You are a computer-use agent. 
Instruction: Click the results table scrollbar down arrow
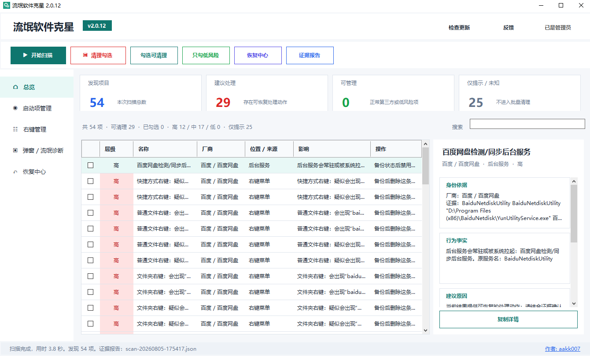(x=425, y=330)
